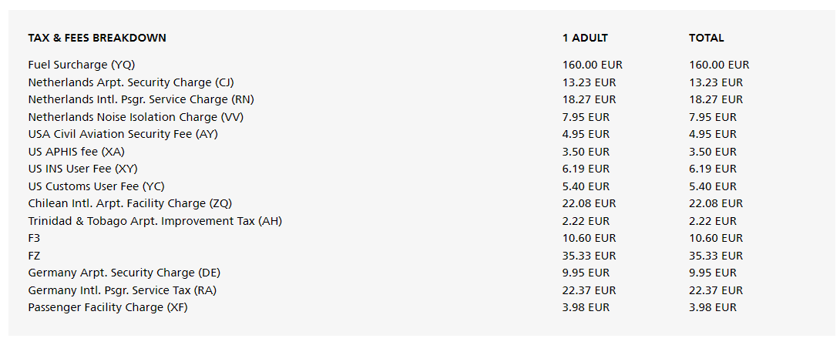Click Netherlands Intl. Psgr. Service Charge (RN)
The width and height of the screenshot is (840, 355).
point(141,99)
